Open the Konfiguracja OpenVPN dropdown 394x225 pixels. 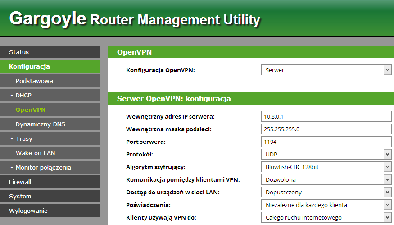pyautogui.click(x=326, y=70)
